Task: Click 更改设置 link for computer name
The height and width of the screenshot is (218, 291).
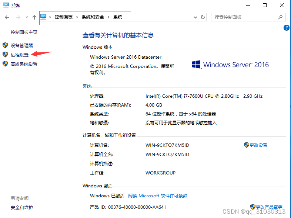Action: pyautogui.click(x=258, y=145)
